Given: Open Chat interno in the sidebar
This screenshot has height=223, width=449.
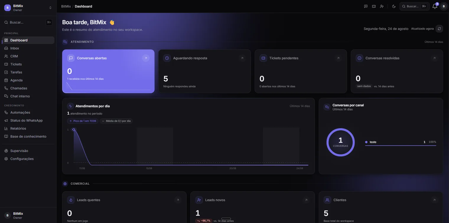Looking at the screenshot, I should tap(28, 96).
